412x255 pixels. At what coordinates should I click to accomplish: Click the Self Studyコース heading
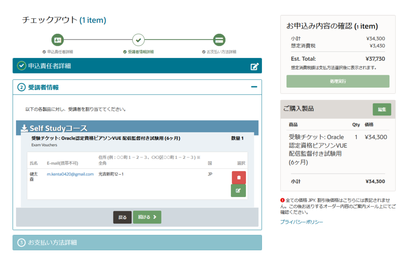(x=58, y=128)
